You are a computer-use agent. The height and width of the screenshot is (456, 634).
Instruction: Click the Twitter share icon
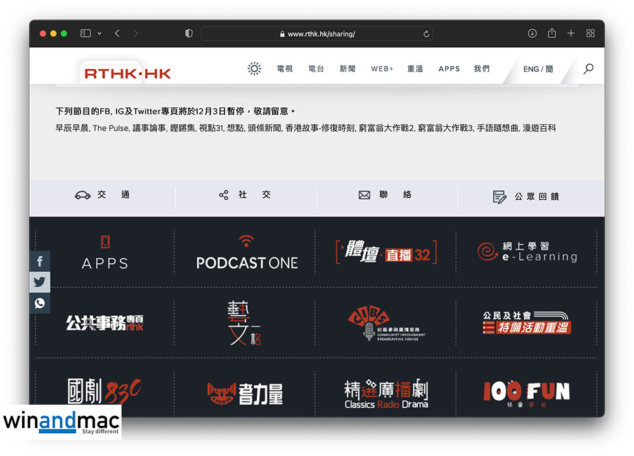[x=40, y=282]
